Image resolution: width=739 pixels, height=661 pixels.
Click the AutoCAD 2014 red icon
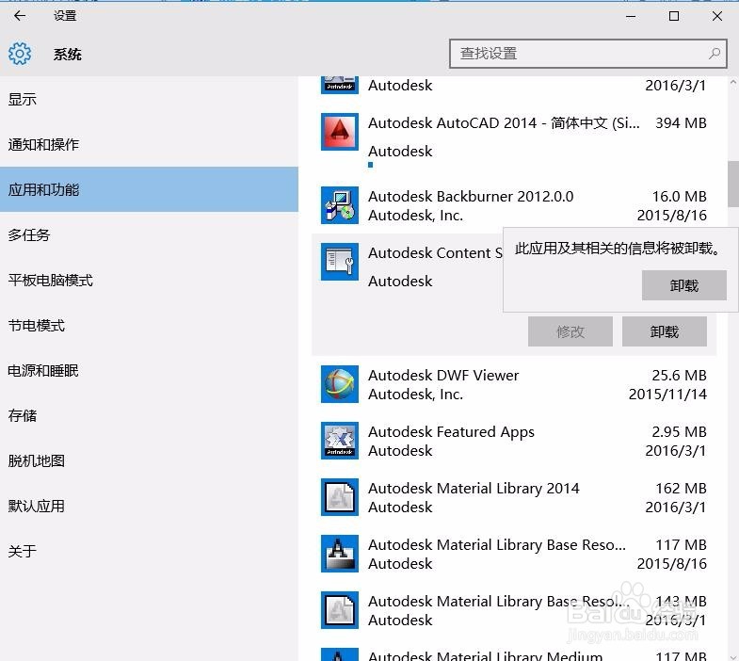339,132
